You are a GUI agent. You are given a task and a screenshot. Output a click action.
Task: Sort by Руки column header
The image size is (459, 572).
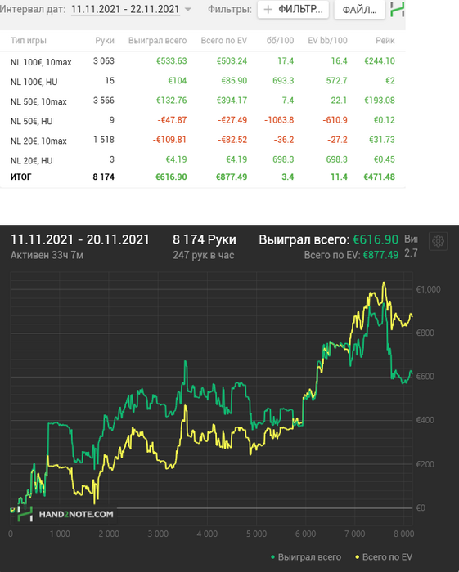[105, 41]
